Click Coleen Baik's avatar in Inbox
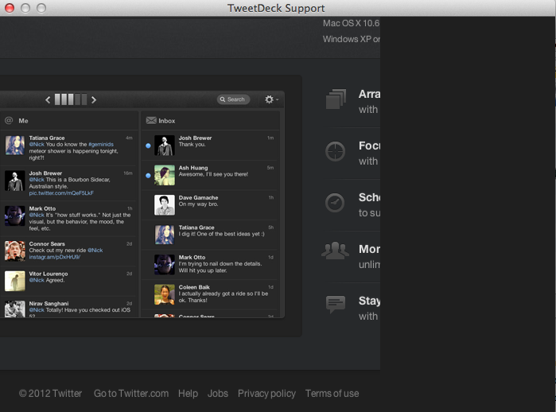 coord(165,294)
